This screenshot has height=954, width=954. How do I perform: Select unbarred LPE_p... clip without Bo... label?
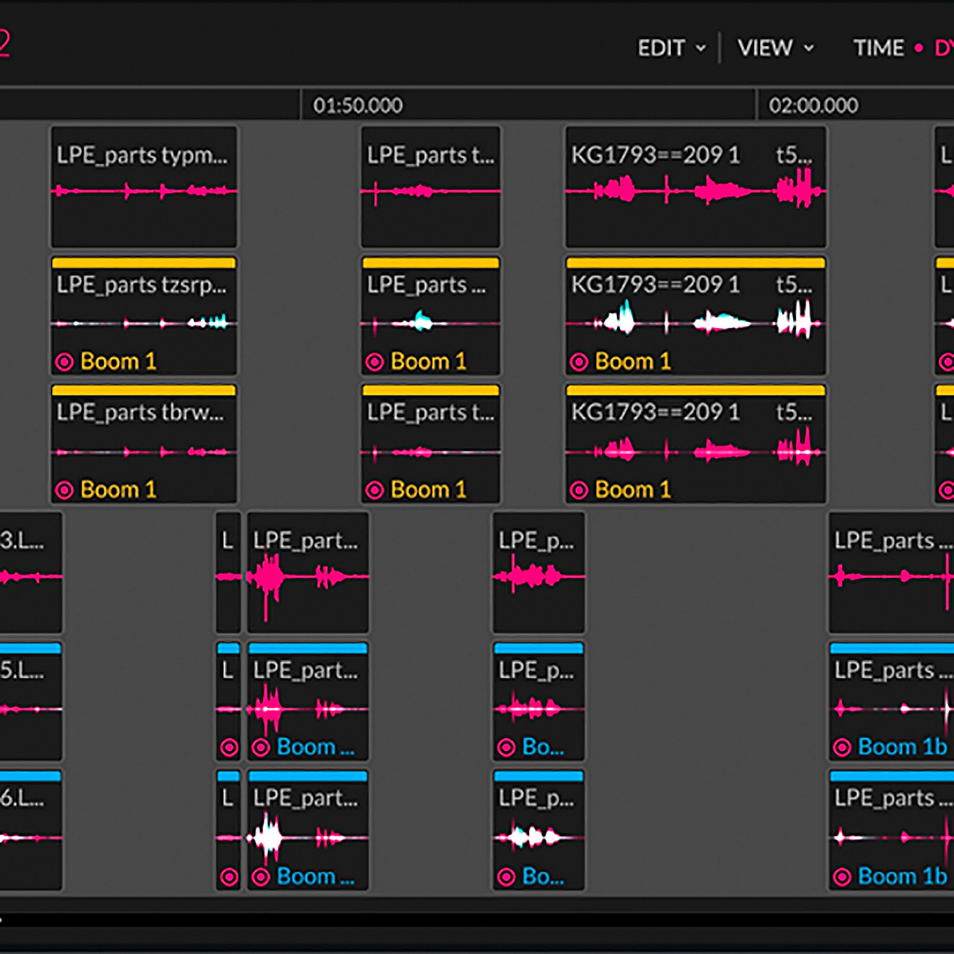[x=538, y=573]
